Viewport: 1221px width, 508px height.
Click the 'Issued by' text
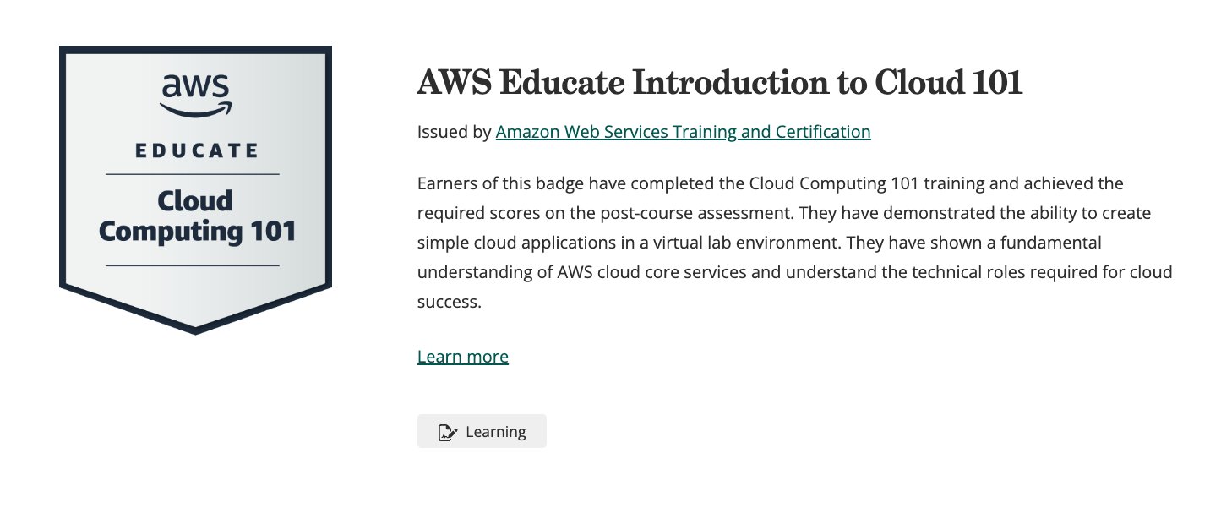point(454,132)
